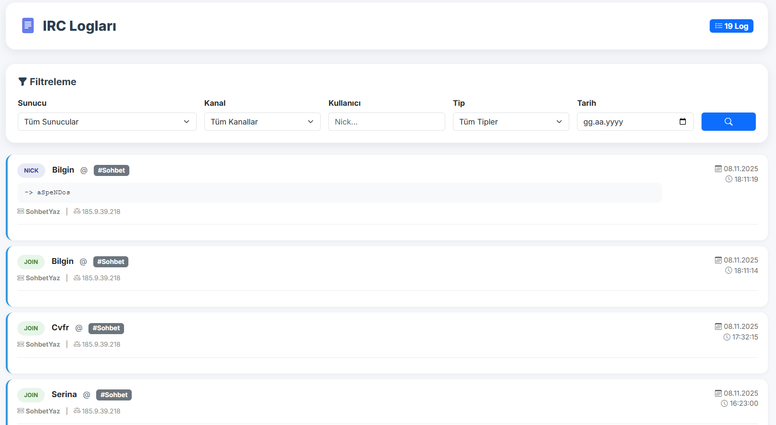
Task: Click the username Cvfr
Action: [60, 327]
